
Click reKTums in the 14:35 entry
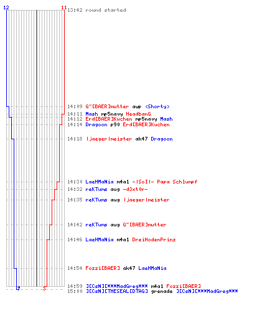[96, 200]
